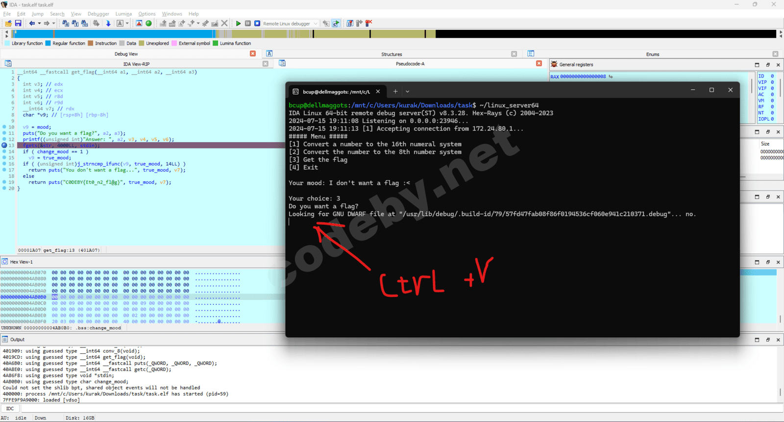The image size is (784, 422).
Task: Click the red triangle picture toolbar icon
Action: 139,24
